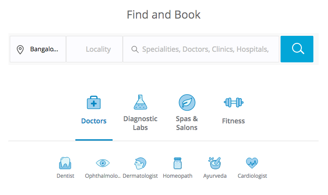This screenshot has width=328, height=195.
Task: Choose the Ayurveda mortar and pestle icon
Action: [215, 163]
